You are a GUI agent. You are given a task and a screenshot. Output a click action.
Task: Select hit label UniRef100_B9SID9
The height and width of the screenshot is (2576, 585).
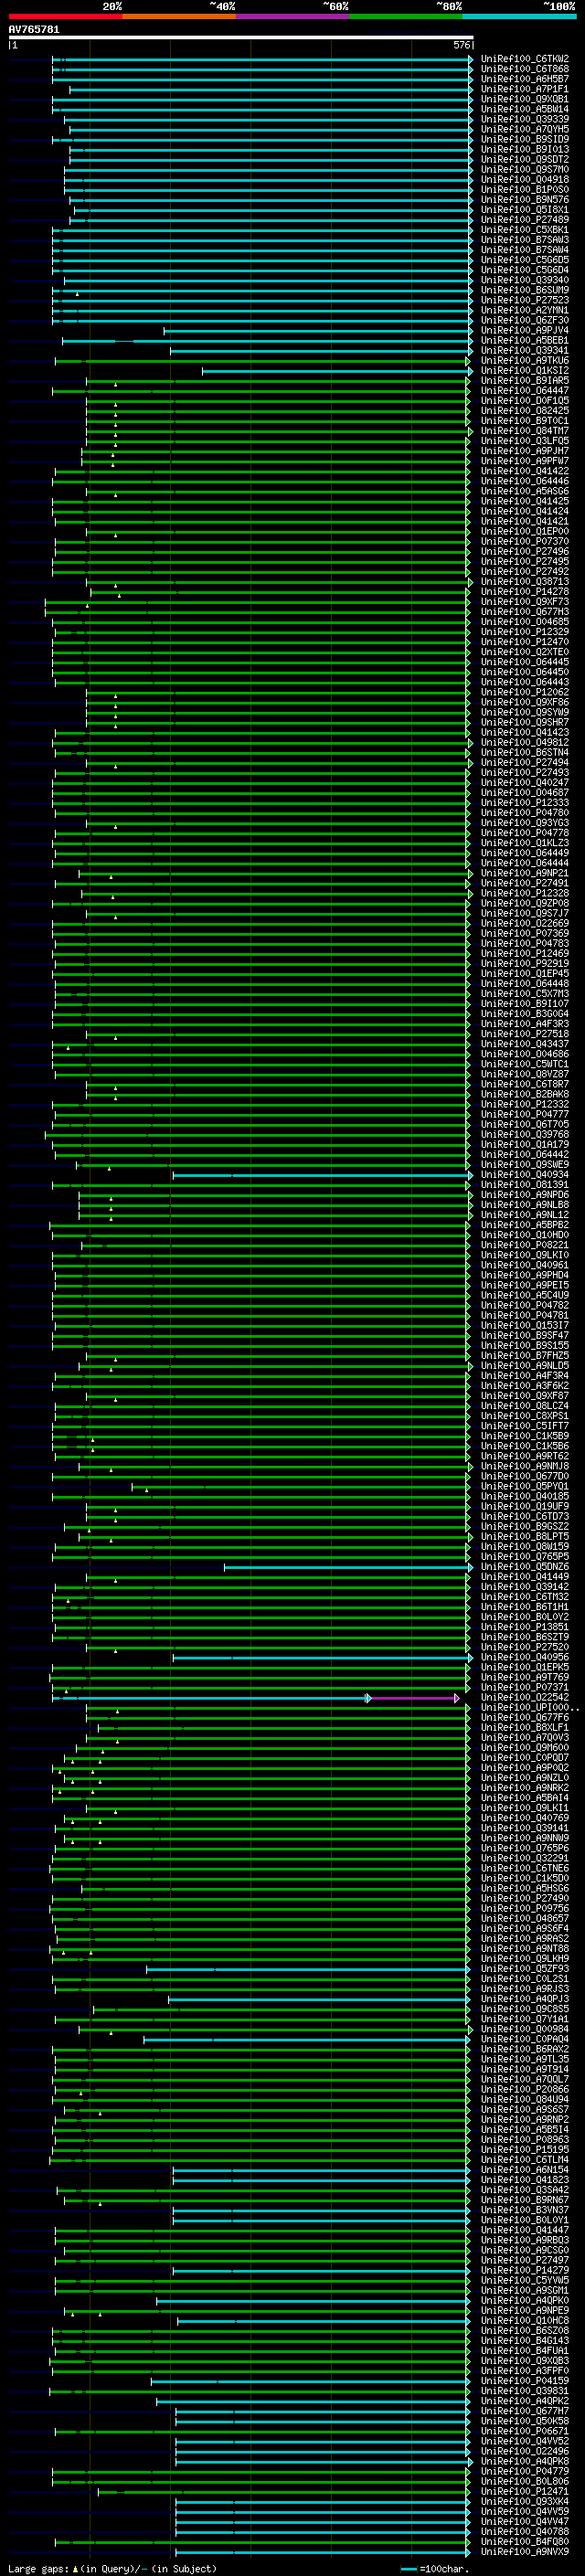point(525,139)
